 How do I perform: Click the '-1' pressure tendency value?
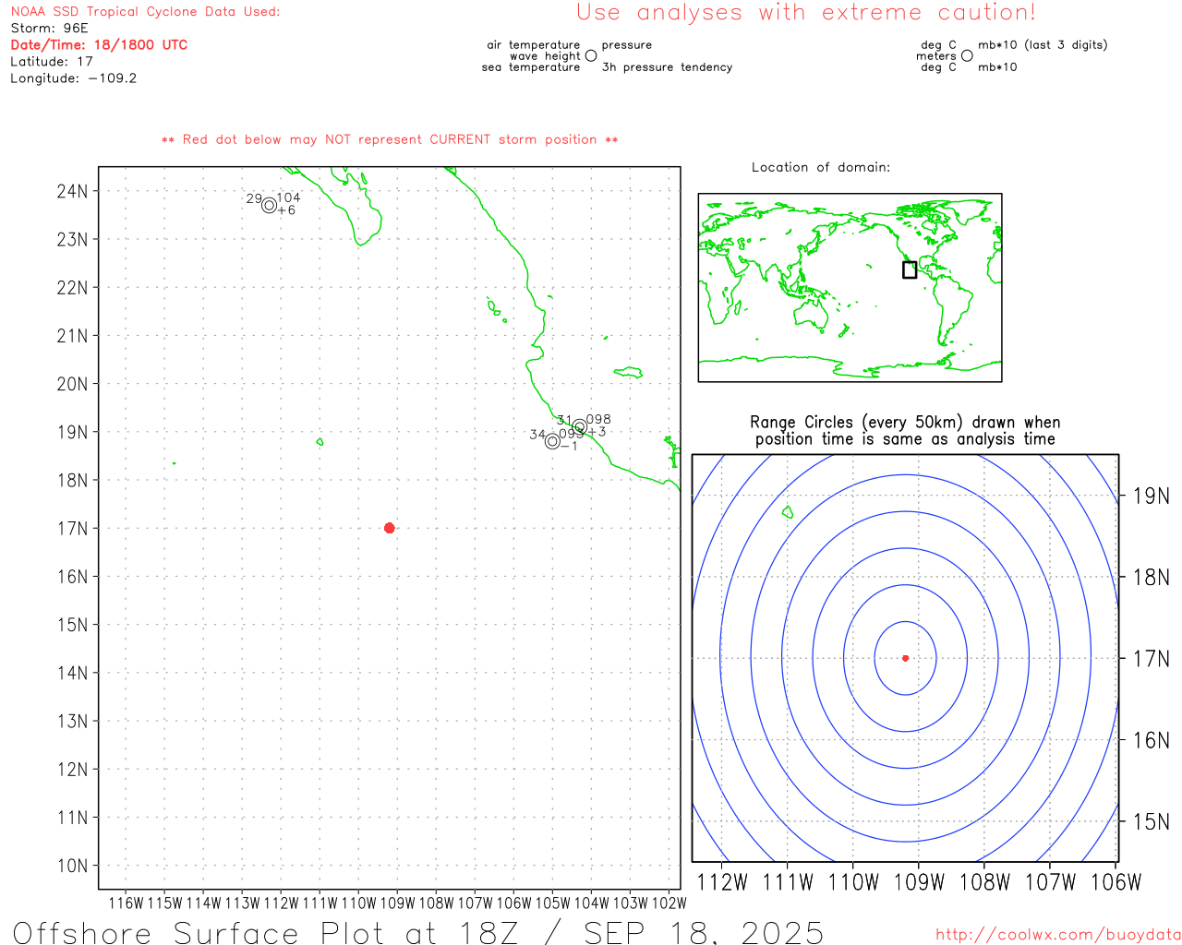568,447
